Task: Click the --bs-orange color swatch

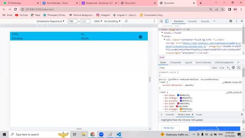Action: pos(181,109)
